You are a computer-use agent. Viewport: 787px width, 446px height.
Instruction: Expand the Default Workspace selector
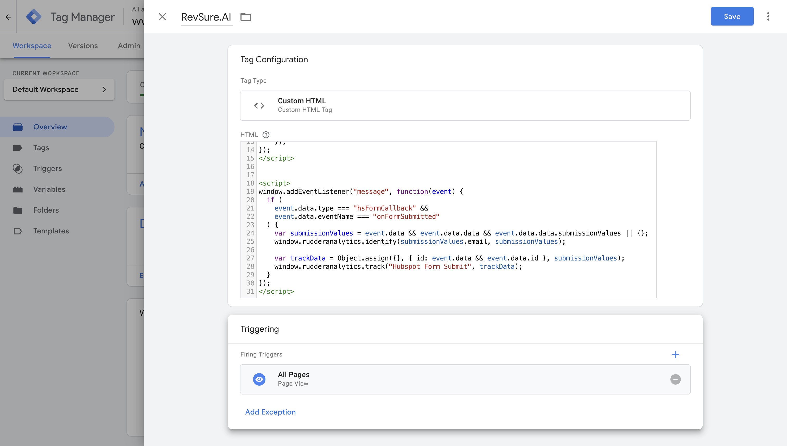tap(59, 90)
